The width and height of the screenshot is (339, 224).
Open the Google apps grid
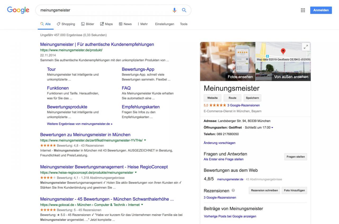coord(303,10)
